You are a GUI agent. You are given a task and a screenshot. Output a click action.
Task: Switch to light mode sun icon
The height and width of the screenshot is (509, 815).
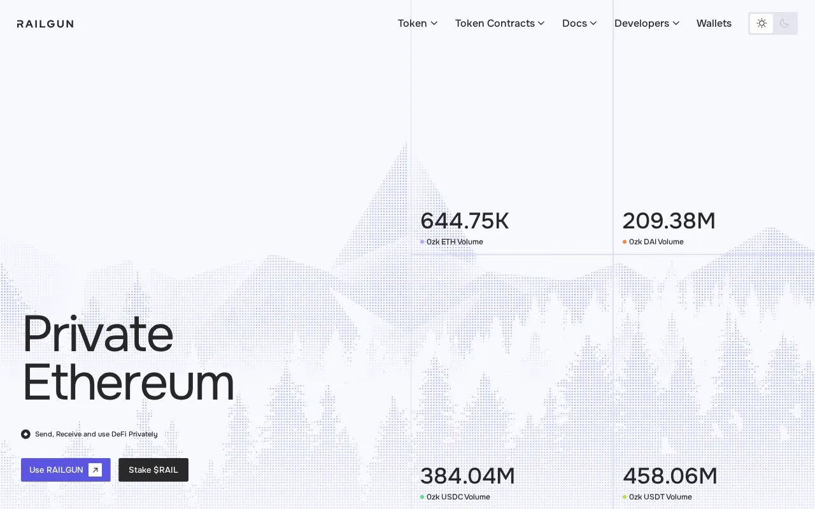click(762, 24)
